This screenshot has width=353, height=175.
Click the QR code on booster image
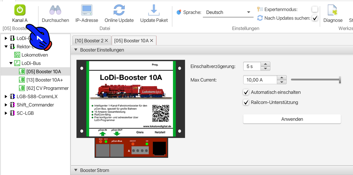161,113
